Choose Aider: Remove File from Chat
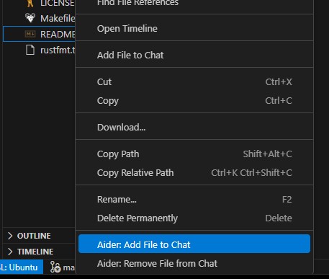Screen dimensions: 329x279 coord(194,264)
